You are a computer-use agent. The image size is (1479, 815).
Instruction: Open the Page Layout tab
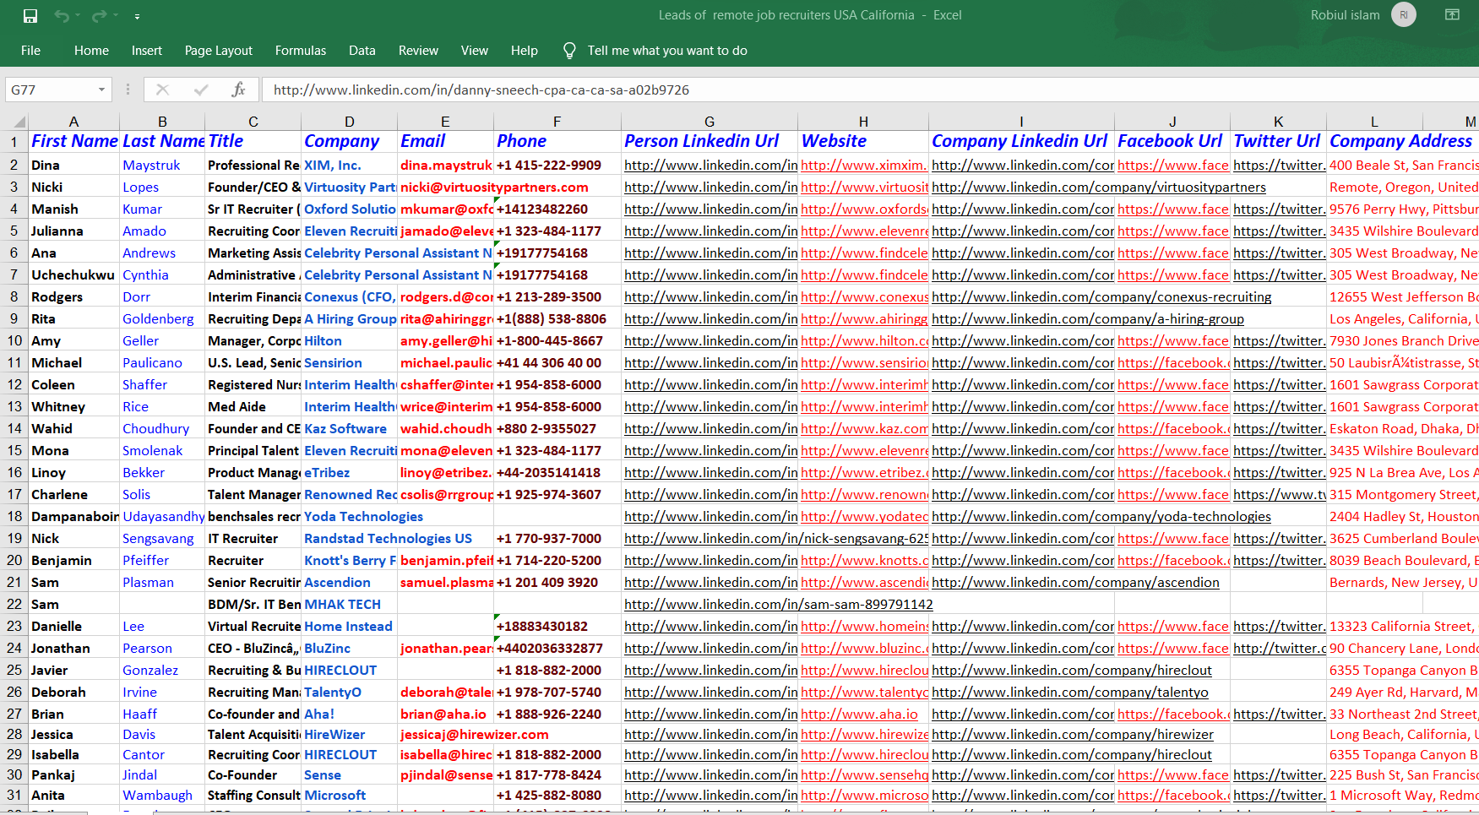[218, 51]
